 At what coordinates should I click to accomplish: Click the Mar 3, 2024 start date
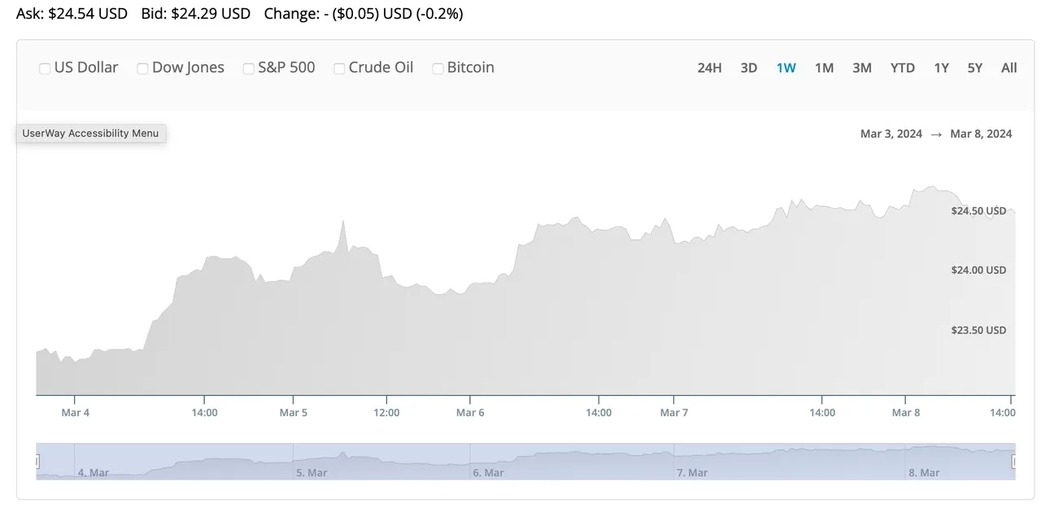[x=891, y=134]
